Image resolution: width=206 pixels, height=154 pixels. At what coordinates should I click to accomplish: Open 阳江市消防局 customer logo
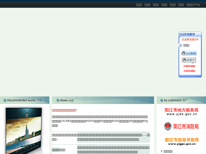181,127
